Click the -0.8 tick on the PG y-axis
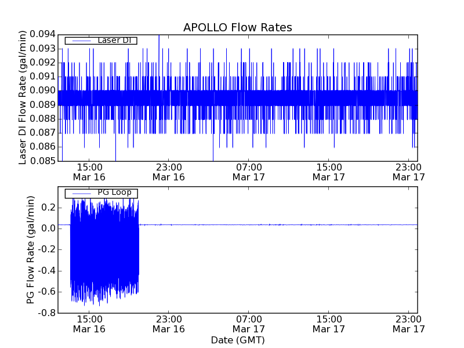 tap(48, 313)
